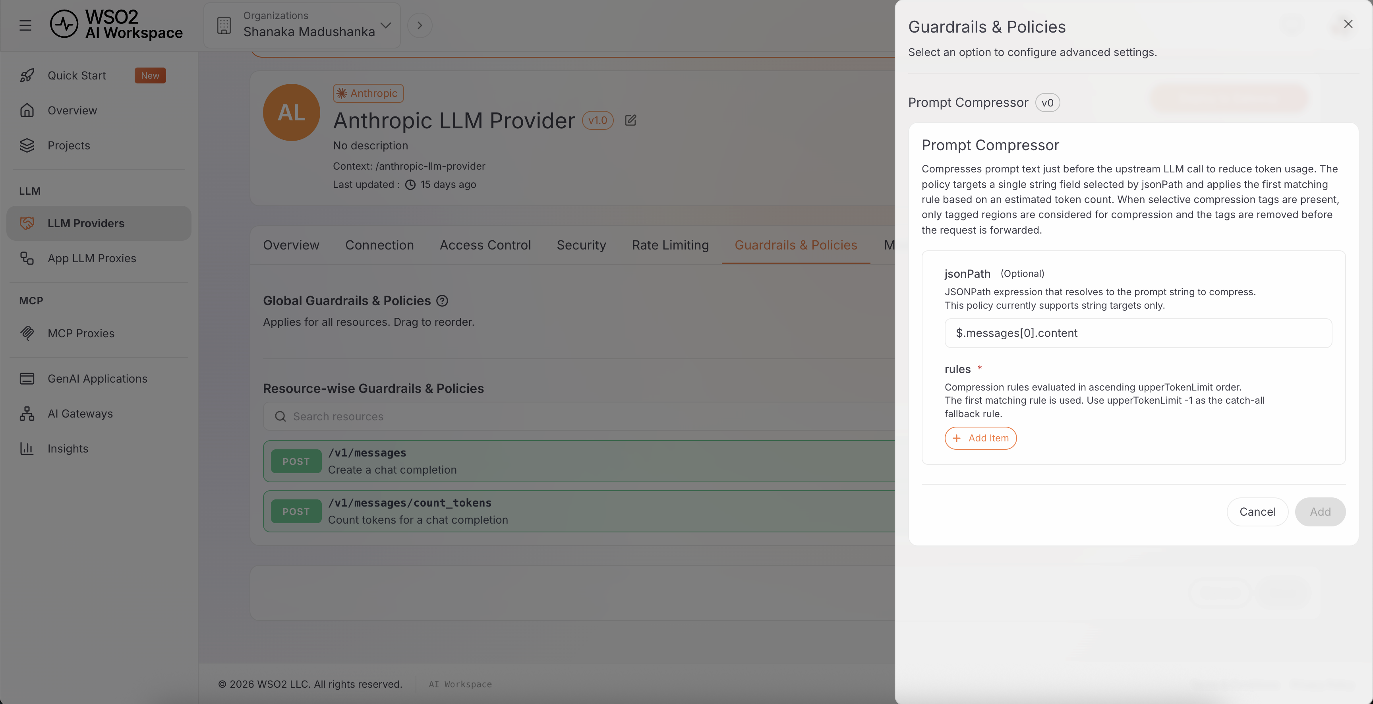Switch to the provider Overview tab
This screenshot has height=704, width=1373.
pos(291,245)
